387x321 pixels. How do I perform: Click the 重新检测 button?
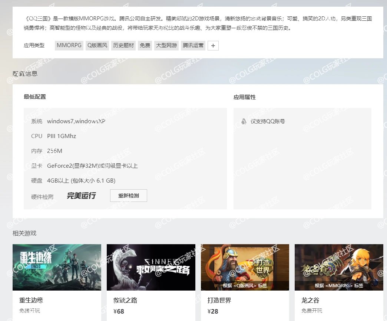[129, 196]
